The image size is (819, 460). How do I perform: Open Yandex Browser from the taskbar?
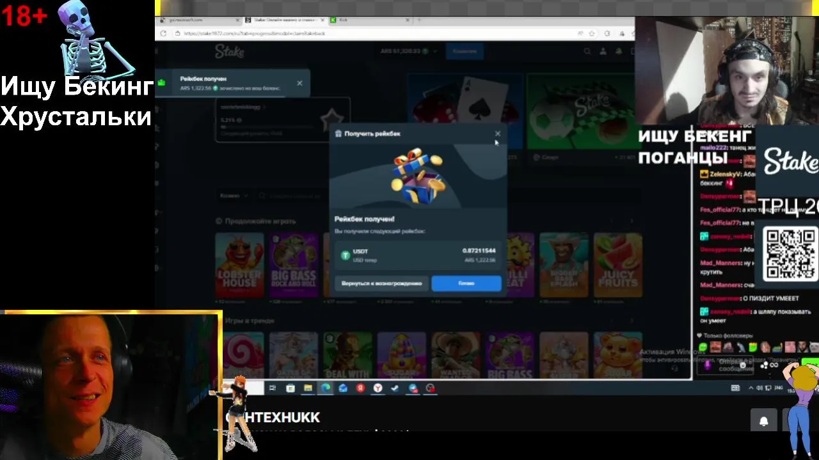pos(378,388)
